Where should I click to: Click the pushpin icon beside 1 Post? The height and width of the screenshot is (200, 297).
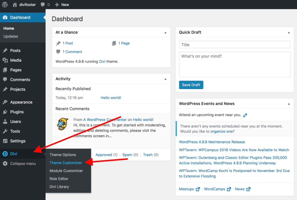coord(58,43)
